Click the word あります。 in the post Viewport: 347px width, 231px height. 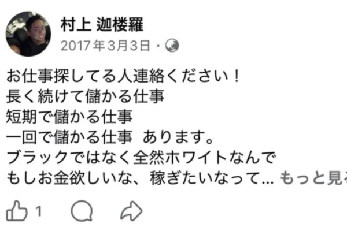click(178, 137)
